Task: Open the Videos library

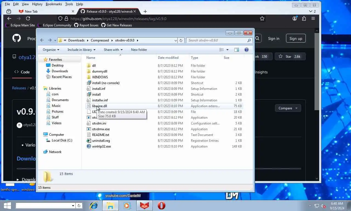Action: (x=56, y=123)
